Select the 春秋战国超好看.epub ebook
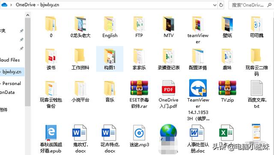Screen dimensions: 274x155 (51, 139)
